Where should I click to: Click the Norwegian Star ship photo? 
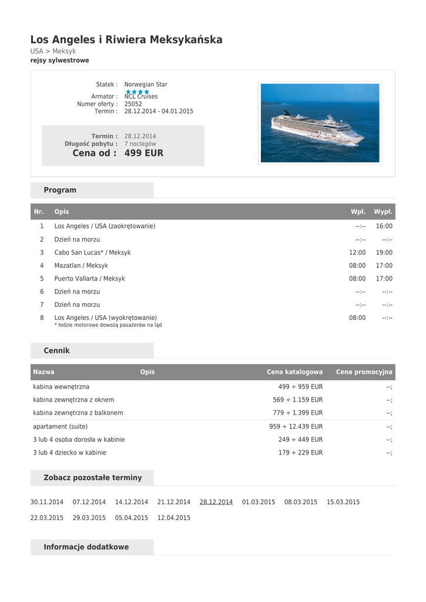point(320,123)
